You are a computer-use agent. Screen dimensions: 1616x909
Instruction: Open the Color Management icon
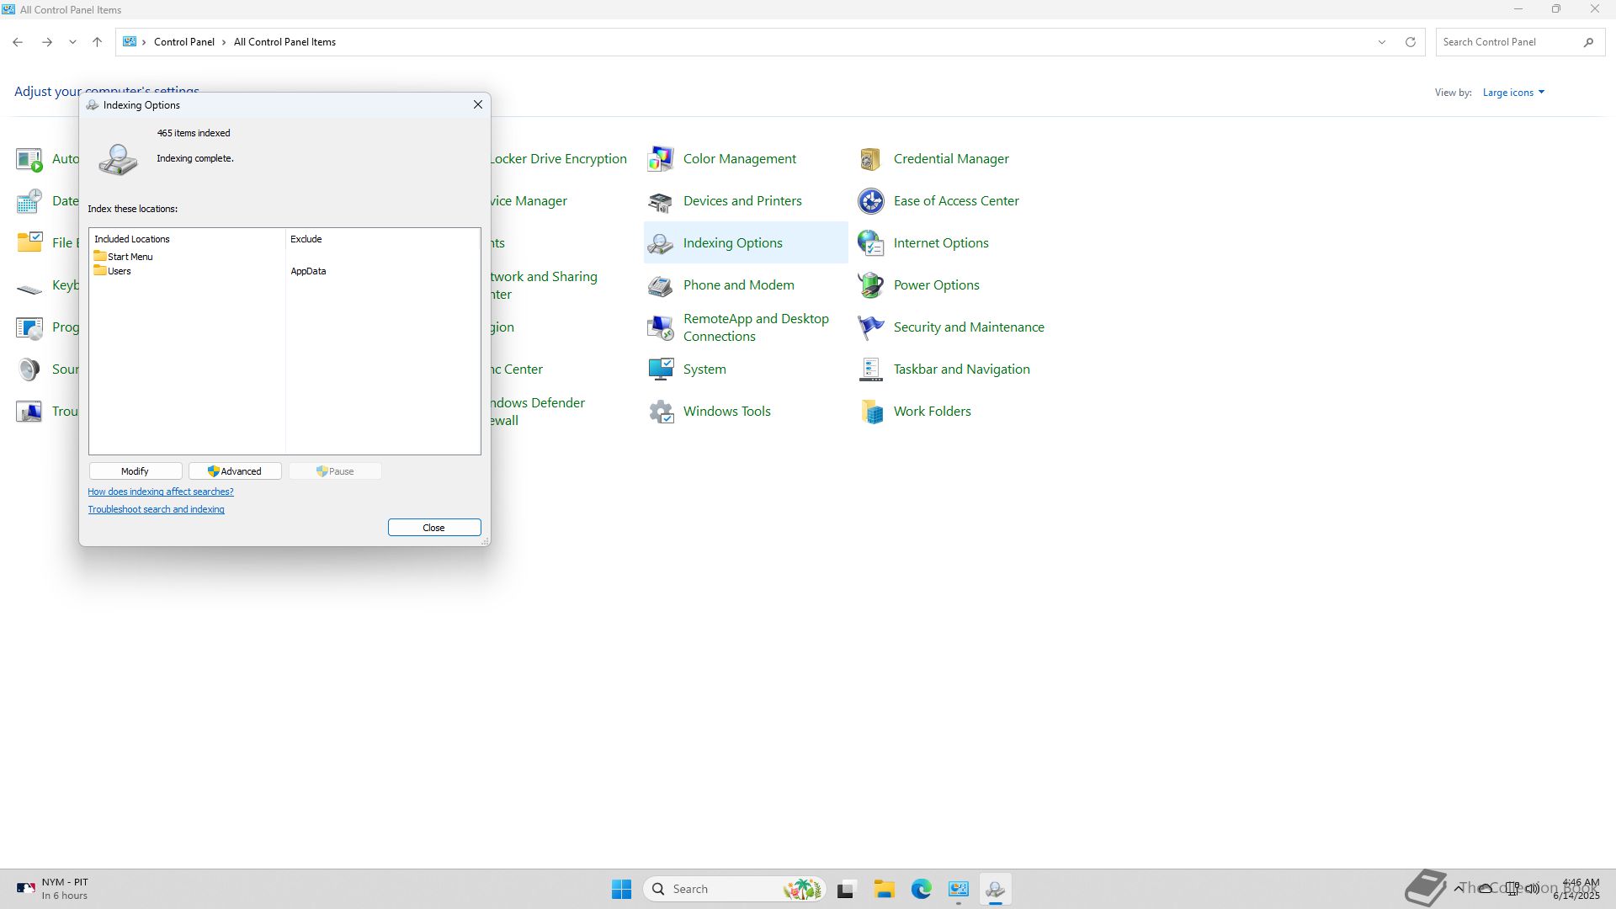click(x=661, y=159)
